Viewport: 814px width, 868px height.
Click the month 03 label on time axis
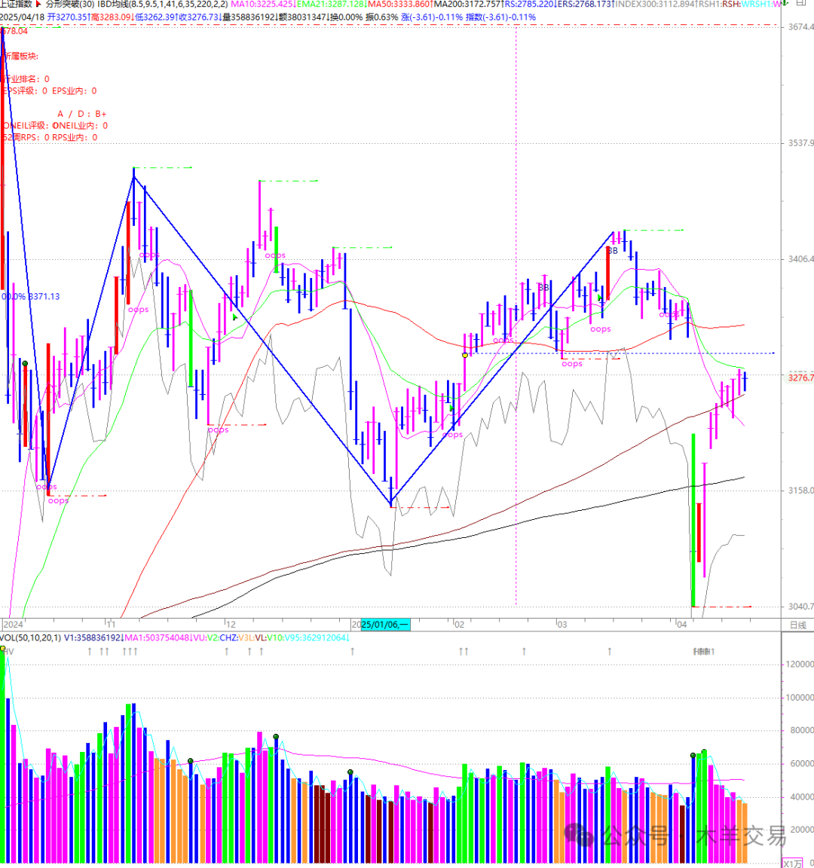pyautogui.click(x=562, y=625)
